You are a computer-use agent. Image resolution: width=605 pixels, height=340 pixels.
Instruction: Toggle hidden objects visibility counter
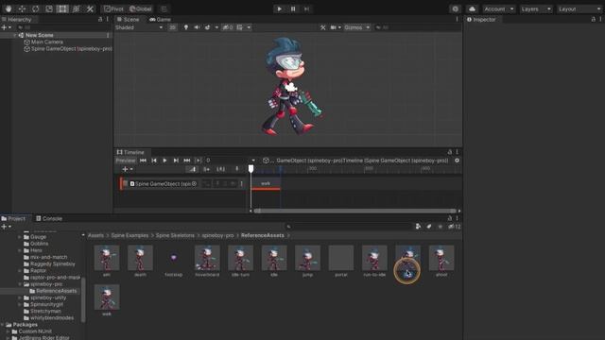(x=228, y=27)
